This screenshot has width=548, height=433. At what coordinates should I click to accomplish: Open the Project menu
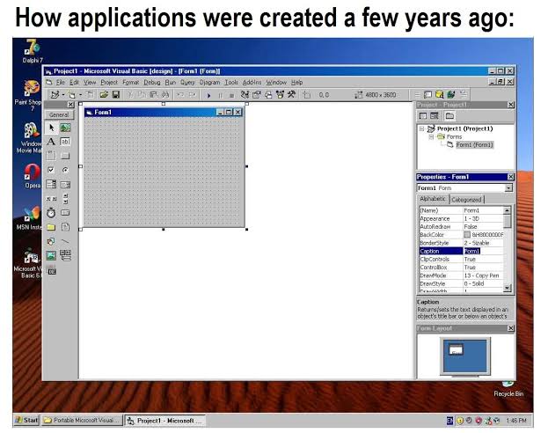(109, 82)
